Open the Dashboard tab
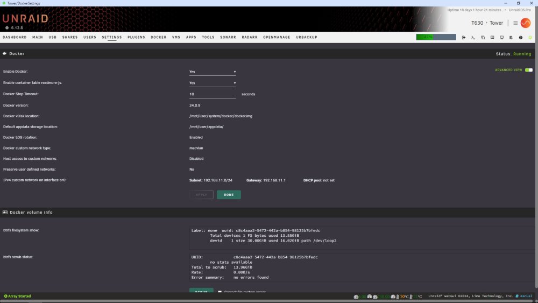 [x=15, y=37]
